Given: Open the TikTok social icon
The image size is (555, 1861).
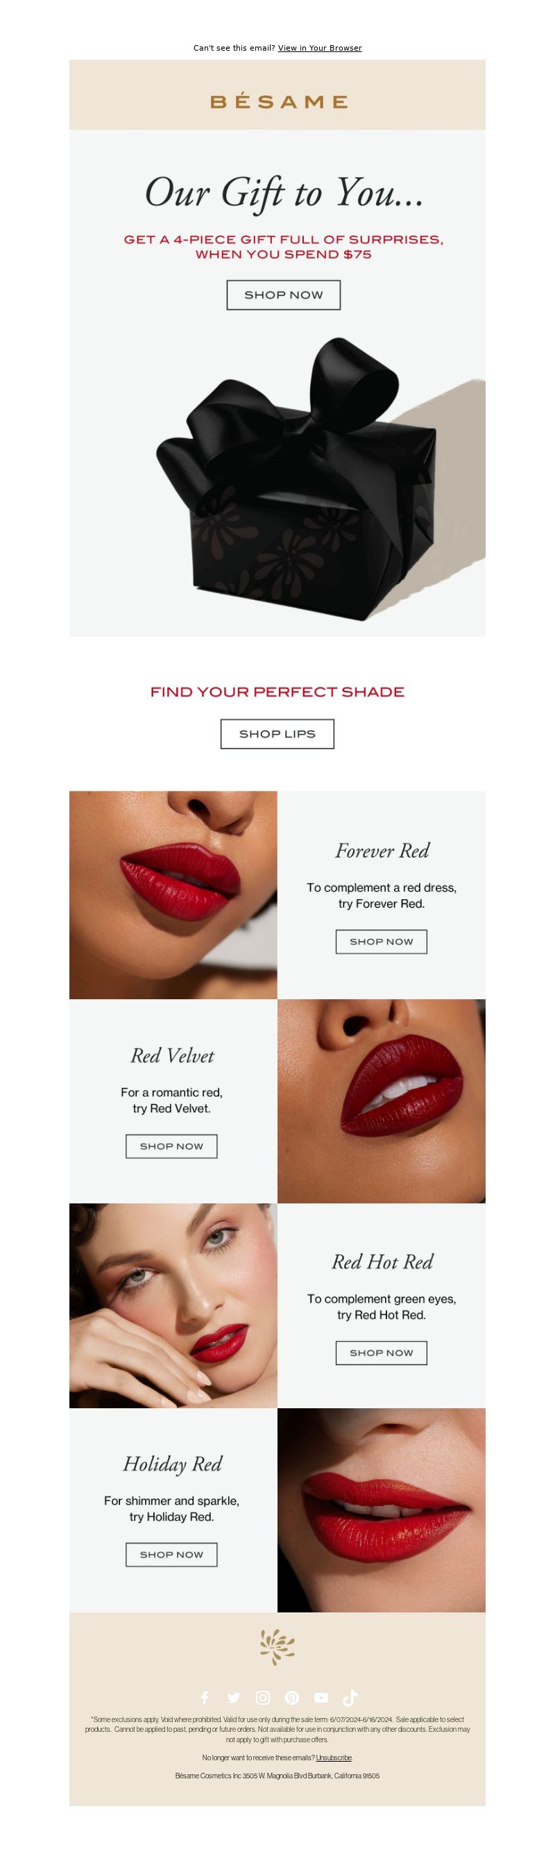Looking at the screenshot, I should click(x=350, y=1698).
